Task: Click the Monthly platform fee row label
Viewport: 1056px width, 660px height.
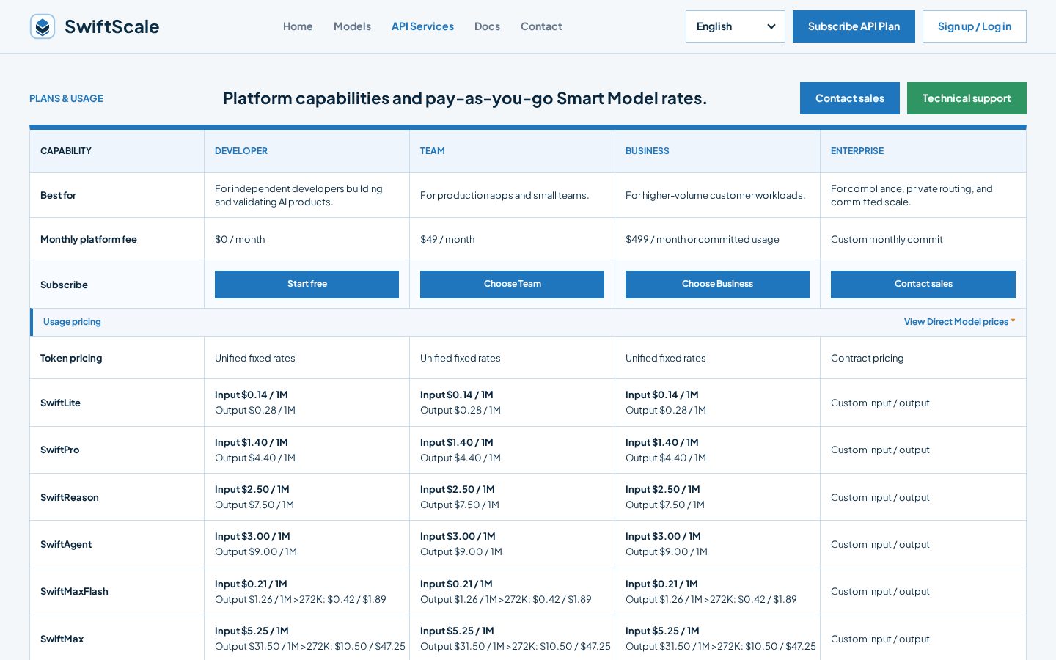Action: tap(89, 239)
